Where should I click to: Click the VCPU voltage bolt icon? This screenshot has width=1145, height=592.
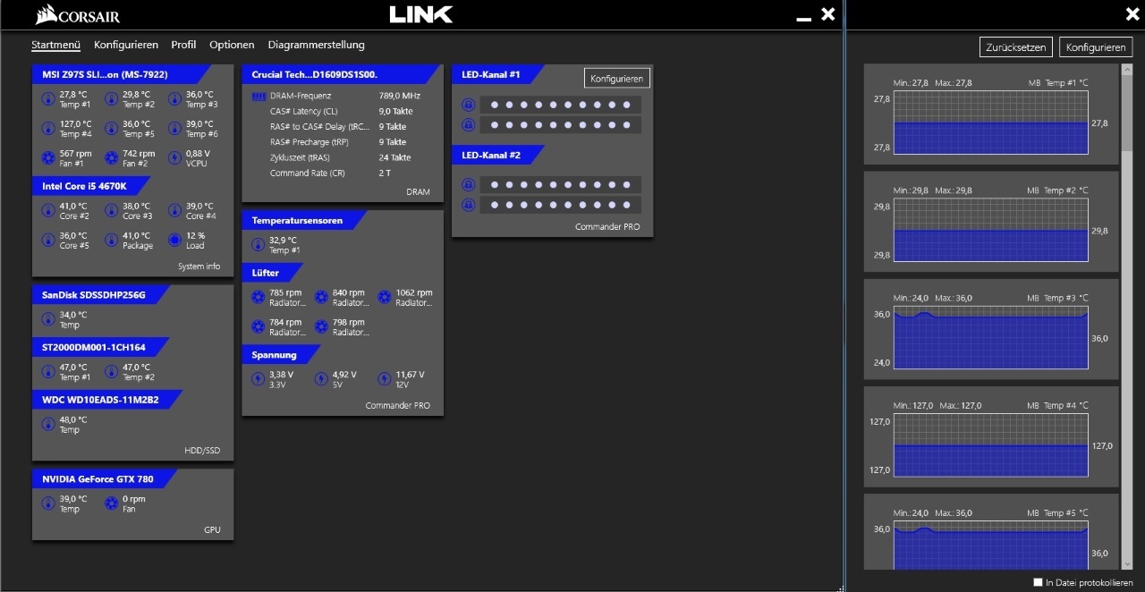click(174, 158)
